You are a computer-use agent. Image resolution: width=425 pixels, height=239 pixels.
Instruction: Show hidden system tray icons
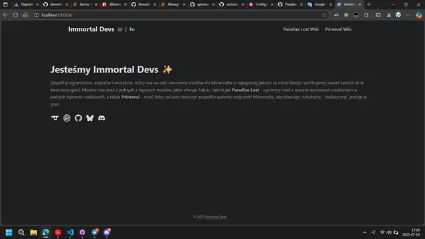coord(365,232)
